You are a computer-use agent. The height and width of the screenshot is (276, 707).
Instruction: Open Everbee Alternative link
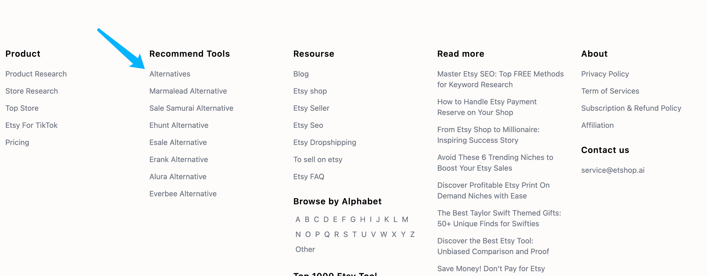(183, 194)
